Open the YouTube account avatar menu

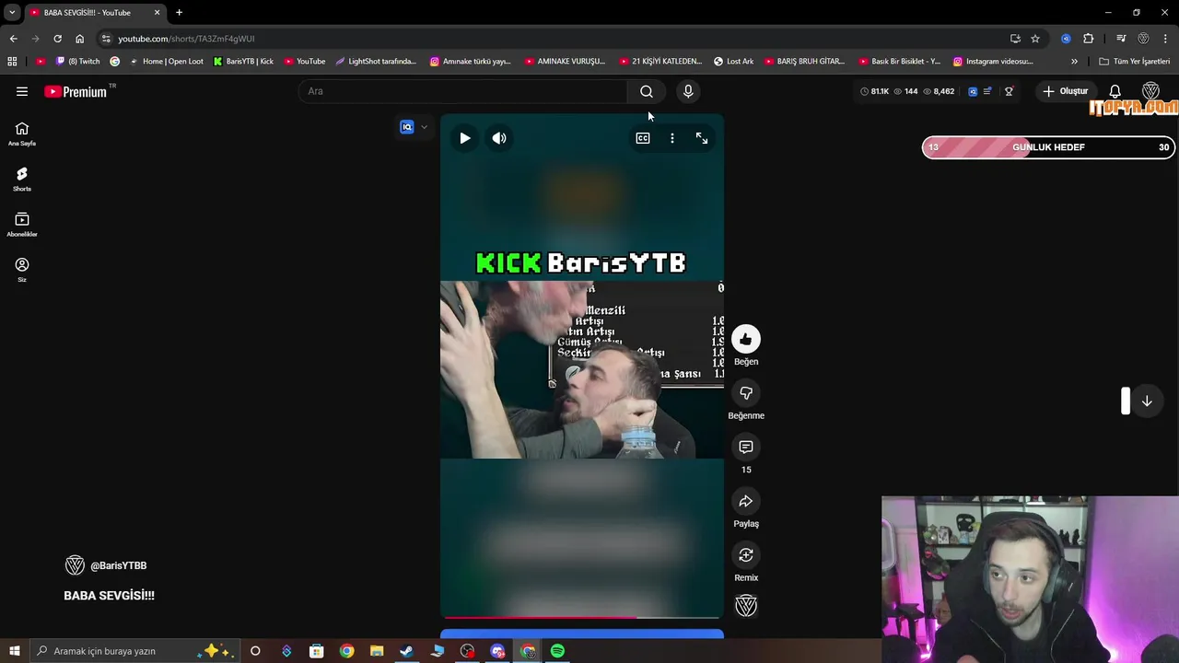pos(1150,91)
